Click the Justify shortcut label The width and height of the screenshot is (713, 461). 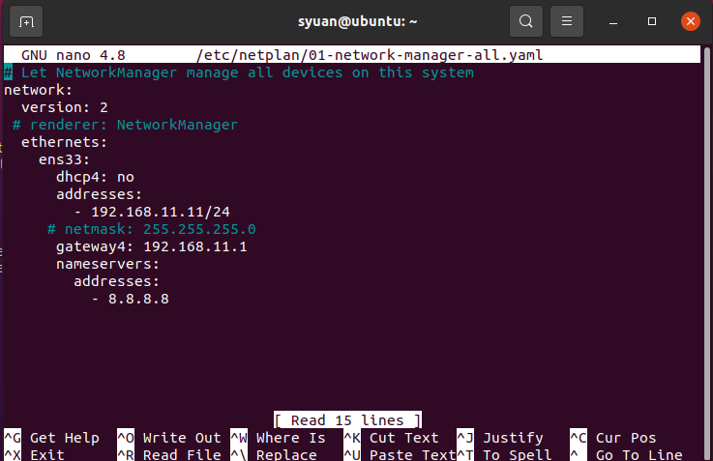click(513, 438)
